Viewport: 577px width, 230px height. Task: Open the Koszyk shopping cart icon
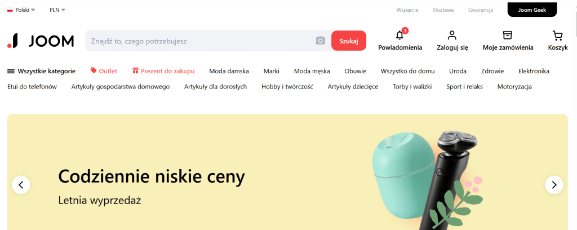(x=557, y=36)
